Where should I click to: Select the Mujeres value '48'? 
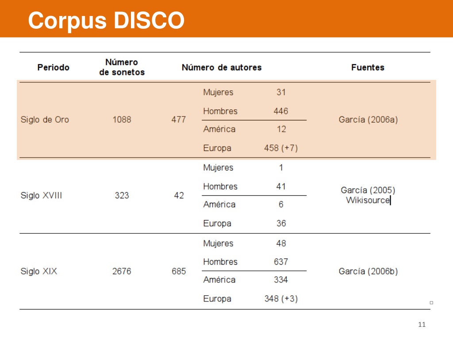(x=281, y=243)
